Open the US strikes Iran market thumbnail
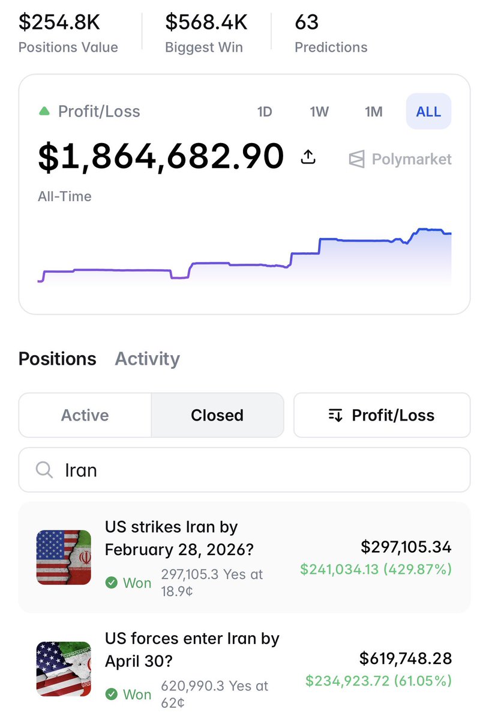This screenshot has width=489, height=721. pos(64,557)
